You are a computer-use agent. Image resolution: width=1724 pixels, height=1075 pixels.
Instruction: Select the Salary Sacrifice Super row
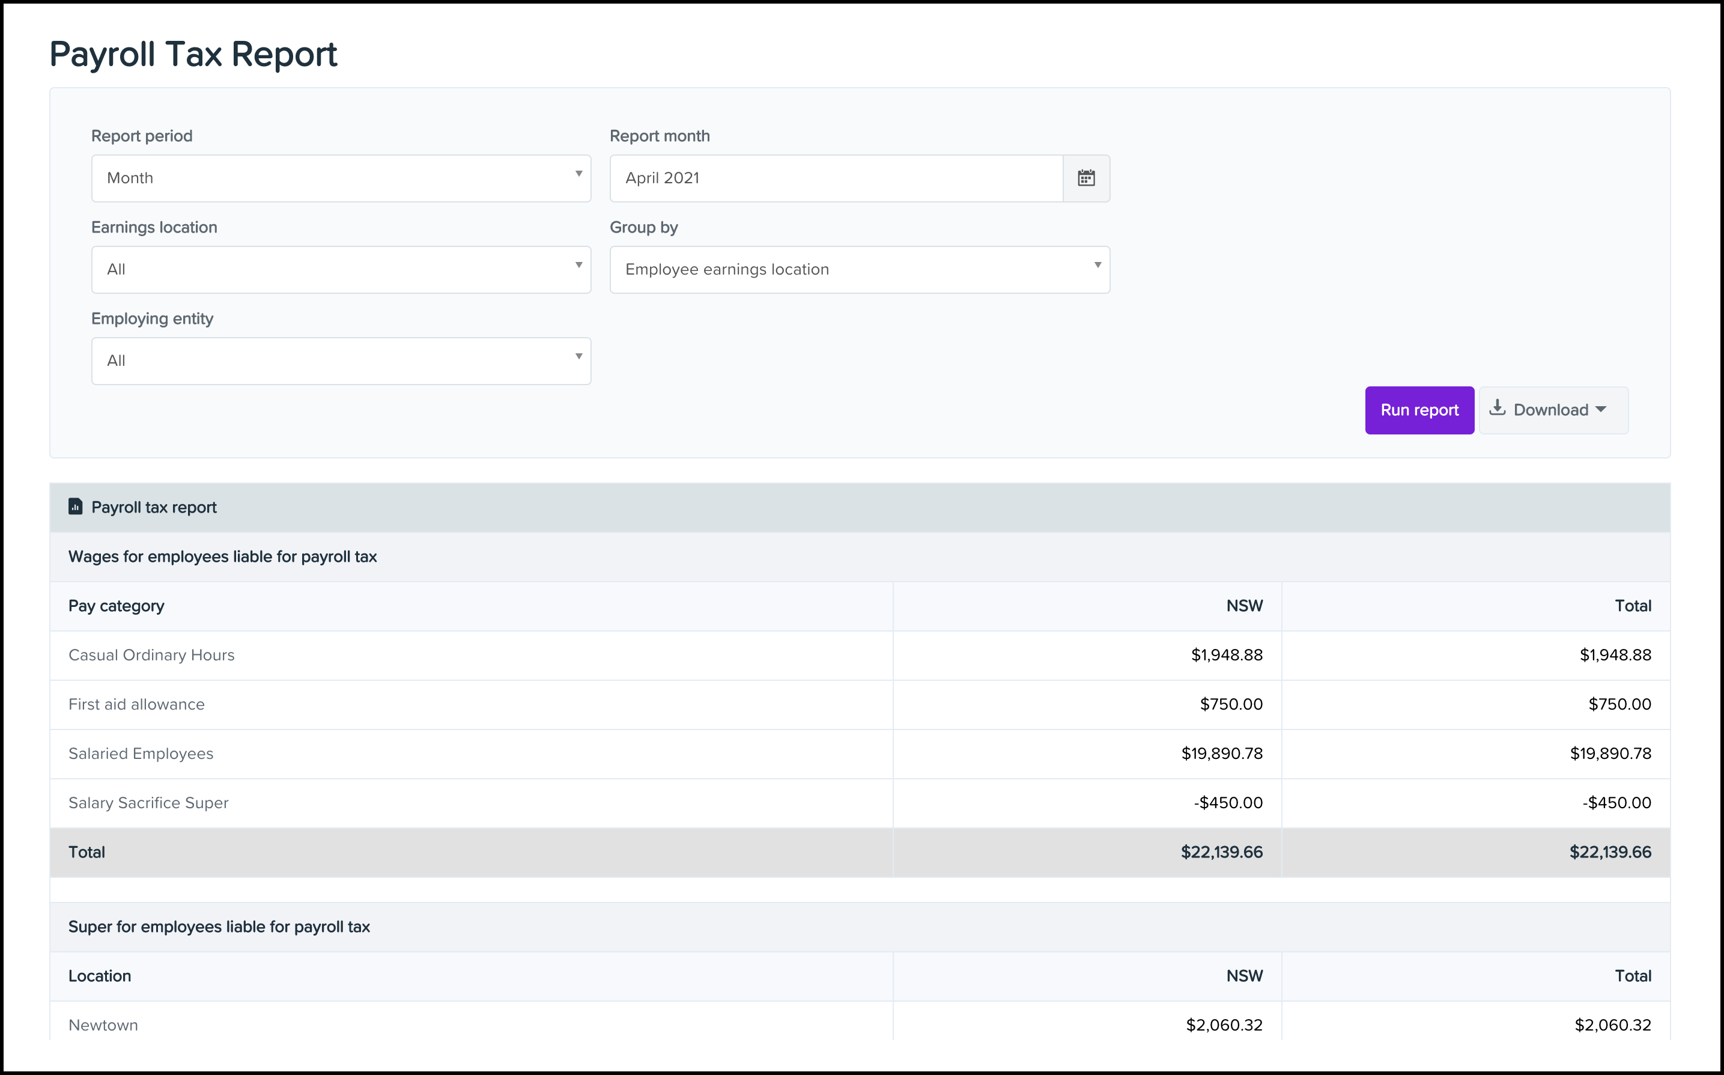148,803
